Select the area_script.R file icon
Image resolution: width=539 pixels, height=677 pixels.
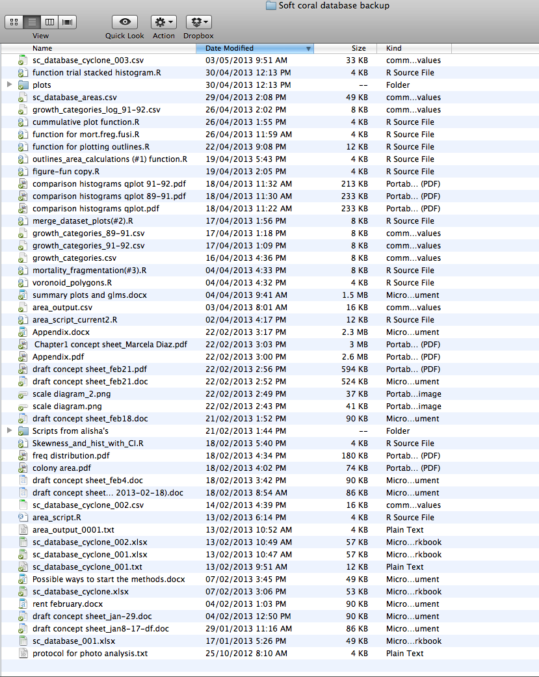click(x=23, y=517)
